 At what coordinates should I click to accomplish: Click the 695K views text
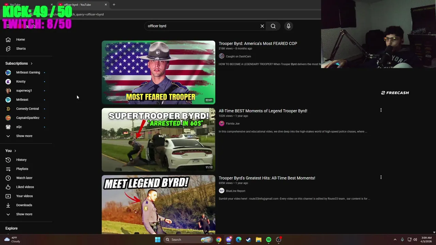(226, 183)
